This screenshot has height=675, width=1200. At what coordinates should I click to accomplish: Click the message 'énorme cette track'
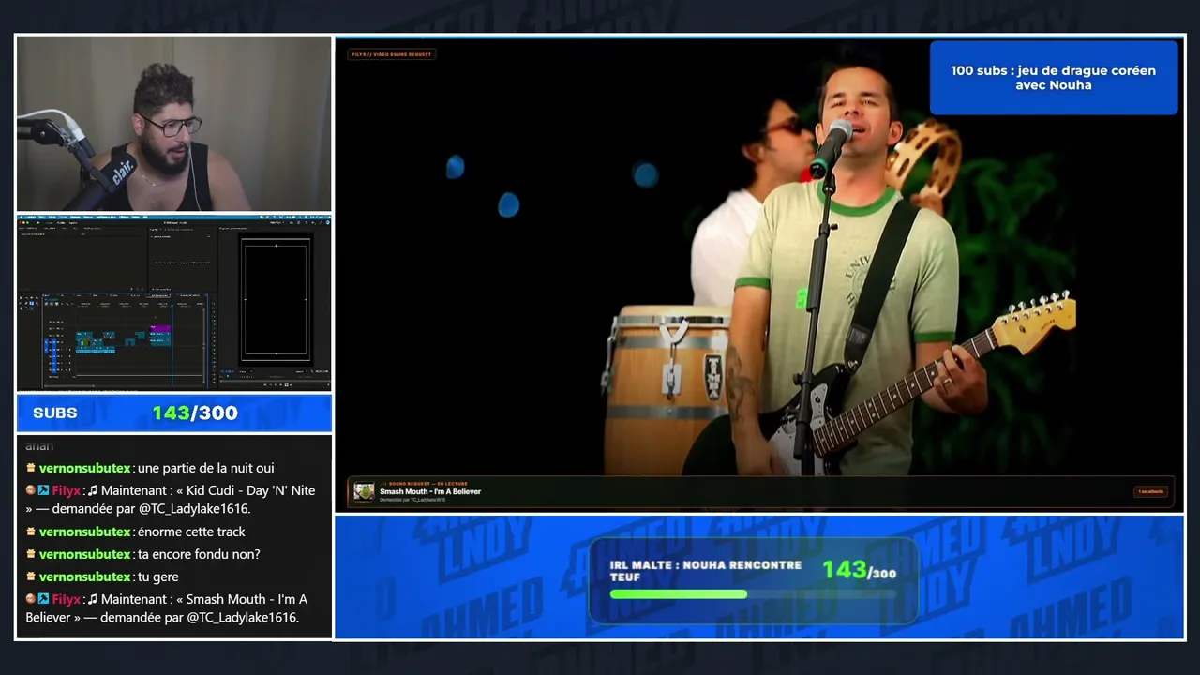click(191, 532)
